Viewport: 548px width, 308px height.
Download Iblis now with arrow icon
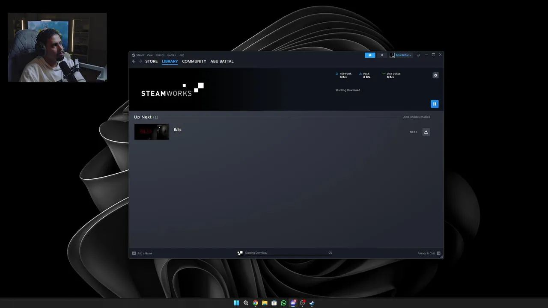tap(426, 132)
